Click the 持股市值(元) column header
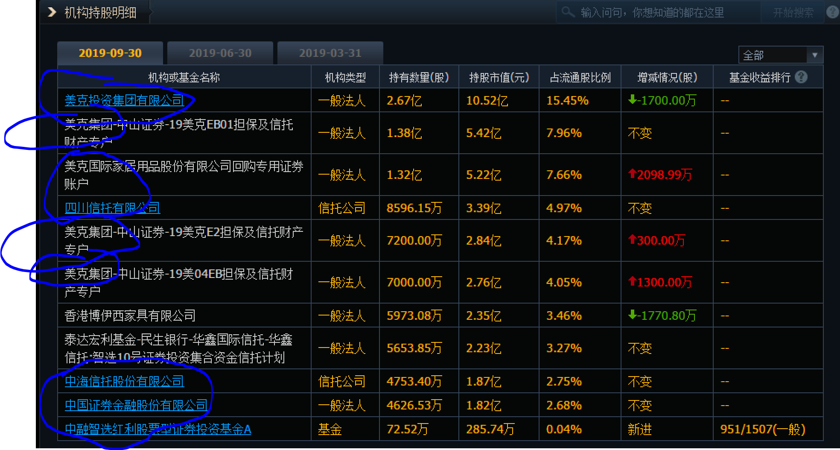Screen dimensions: 840x450 click(x=499, y=77)
